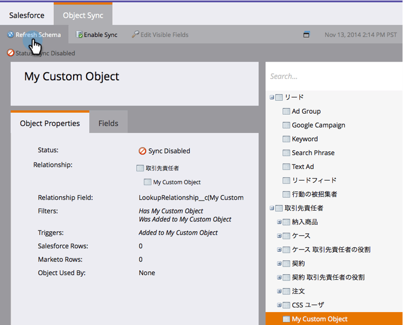Switch to the Salesforce tab
Screen dimensions: 403x325
[x=27, y=15]
